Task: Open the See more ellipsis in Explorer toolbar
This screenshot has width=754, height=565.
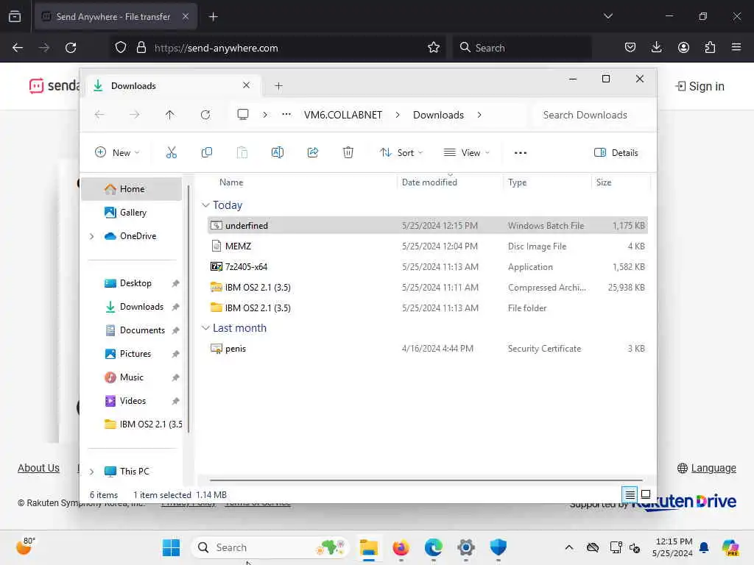Action: [x=521, y=153]
